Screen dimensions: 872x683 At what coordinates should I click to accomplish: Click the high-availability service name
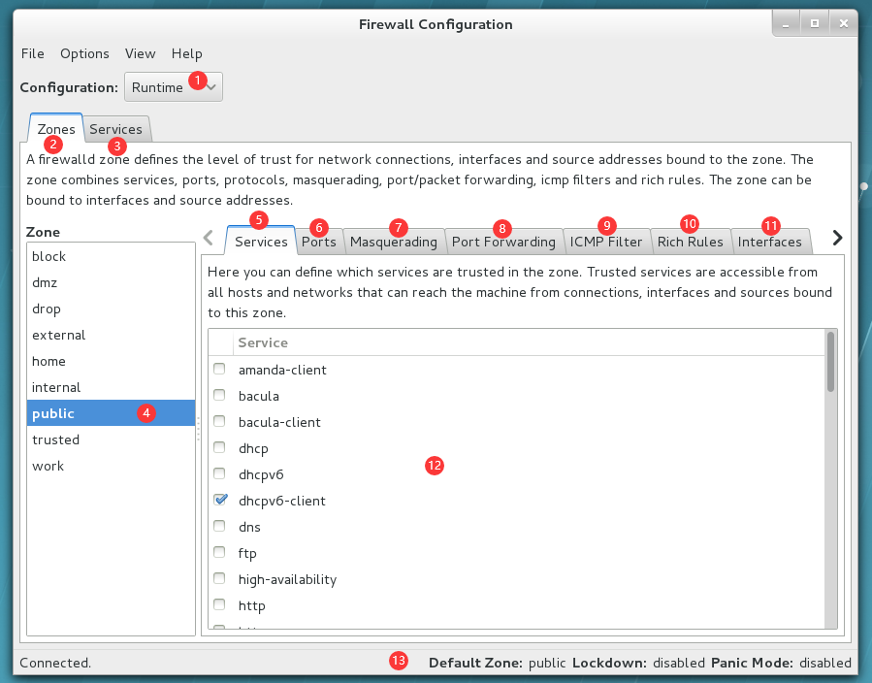tap(287, 579)
